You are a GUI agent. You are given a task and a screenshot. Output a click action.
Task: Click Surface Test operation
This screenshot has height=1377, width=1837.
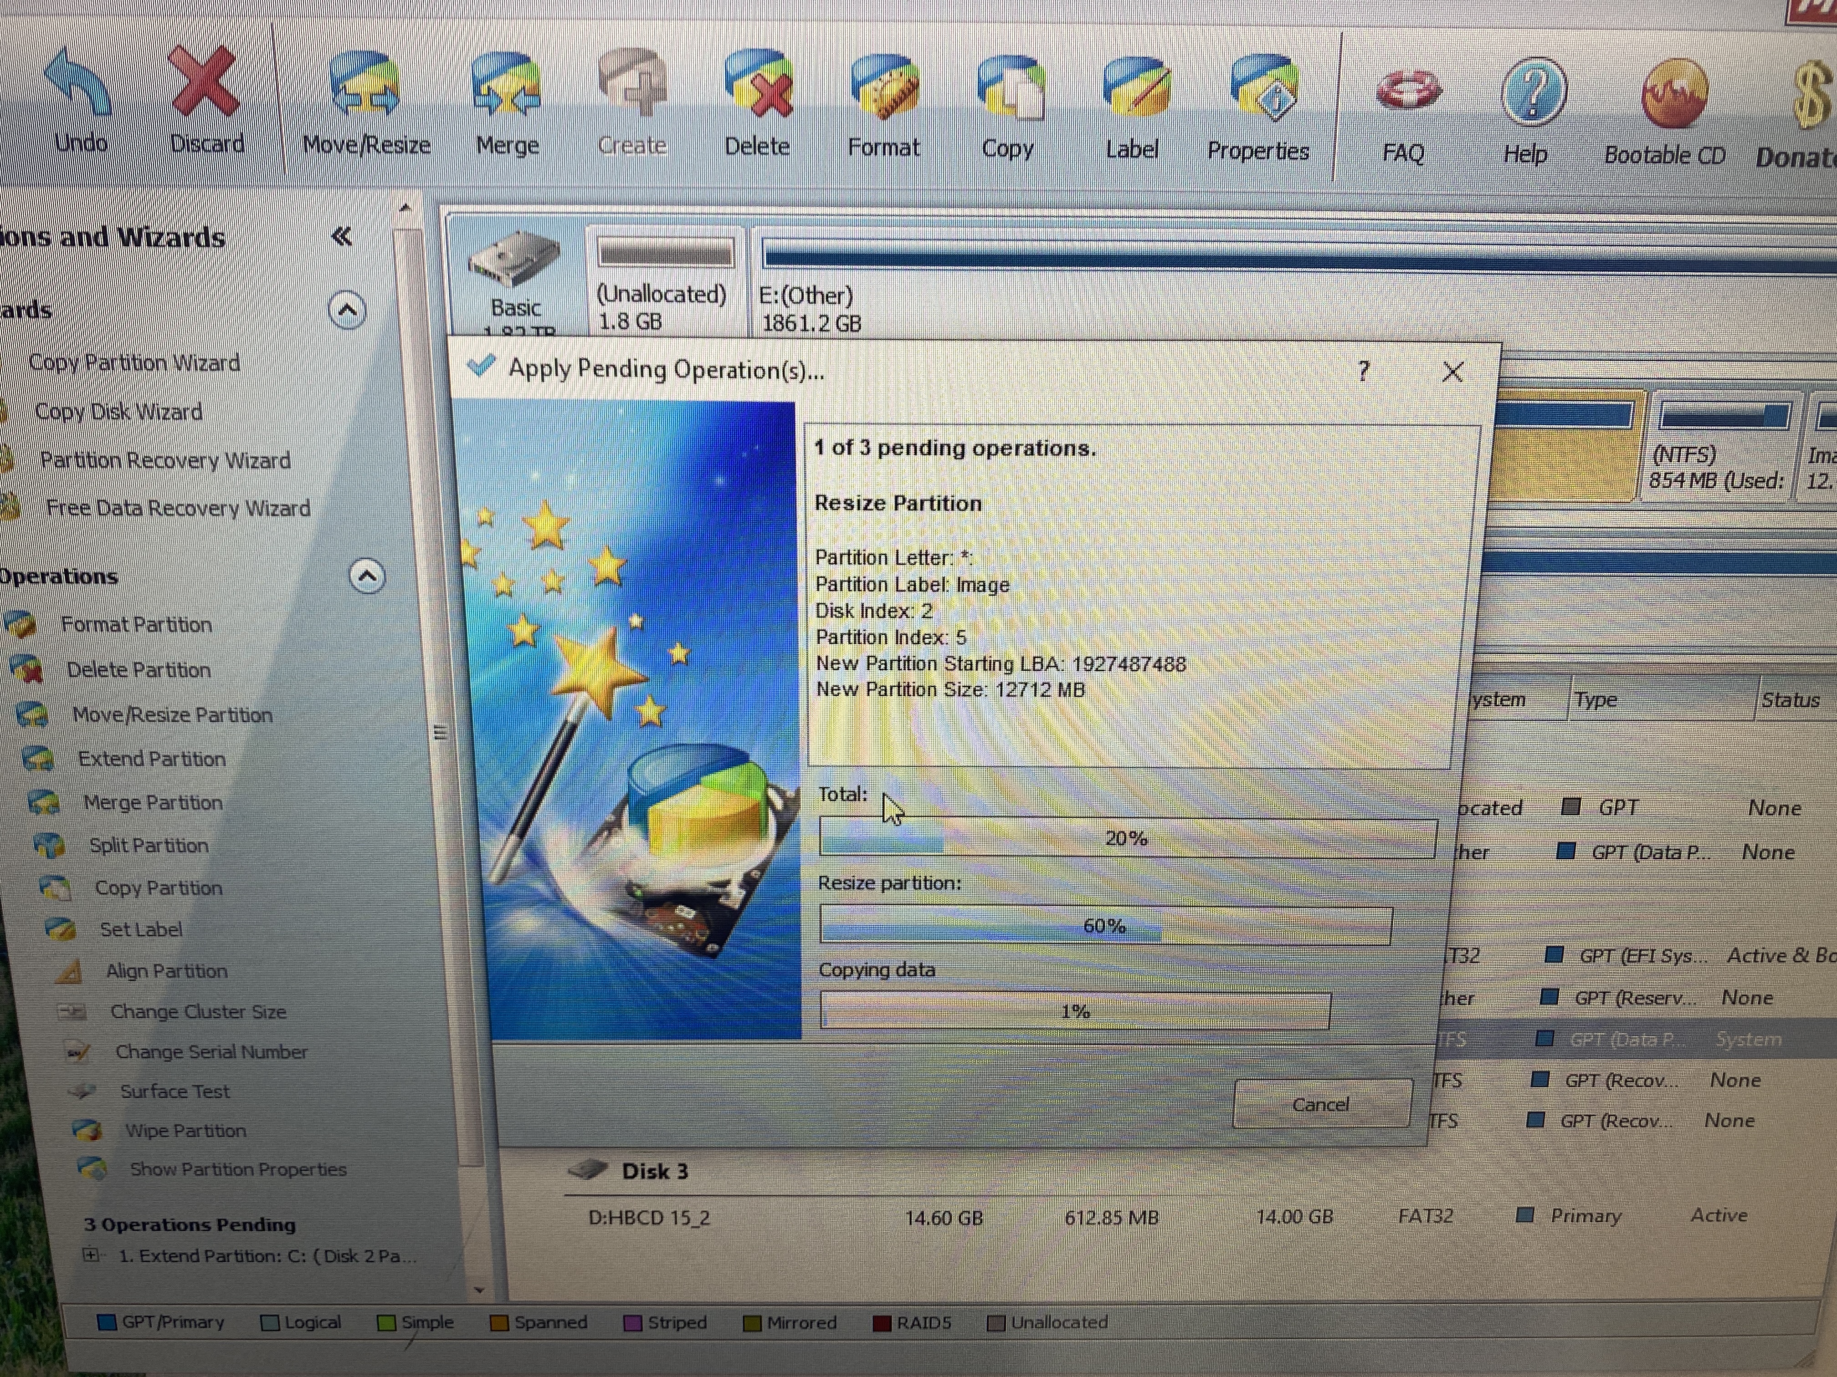point(175,1091)
